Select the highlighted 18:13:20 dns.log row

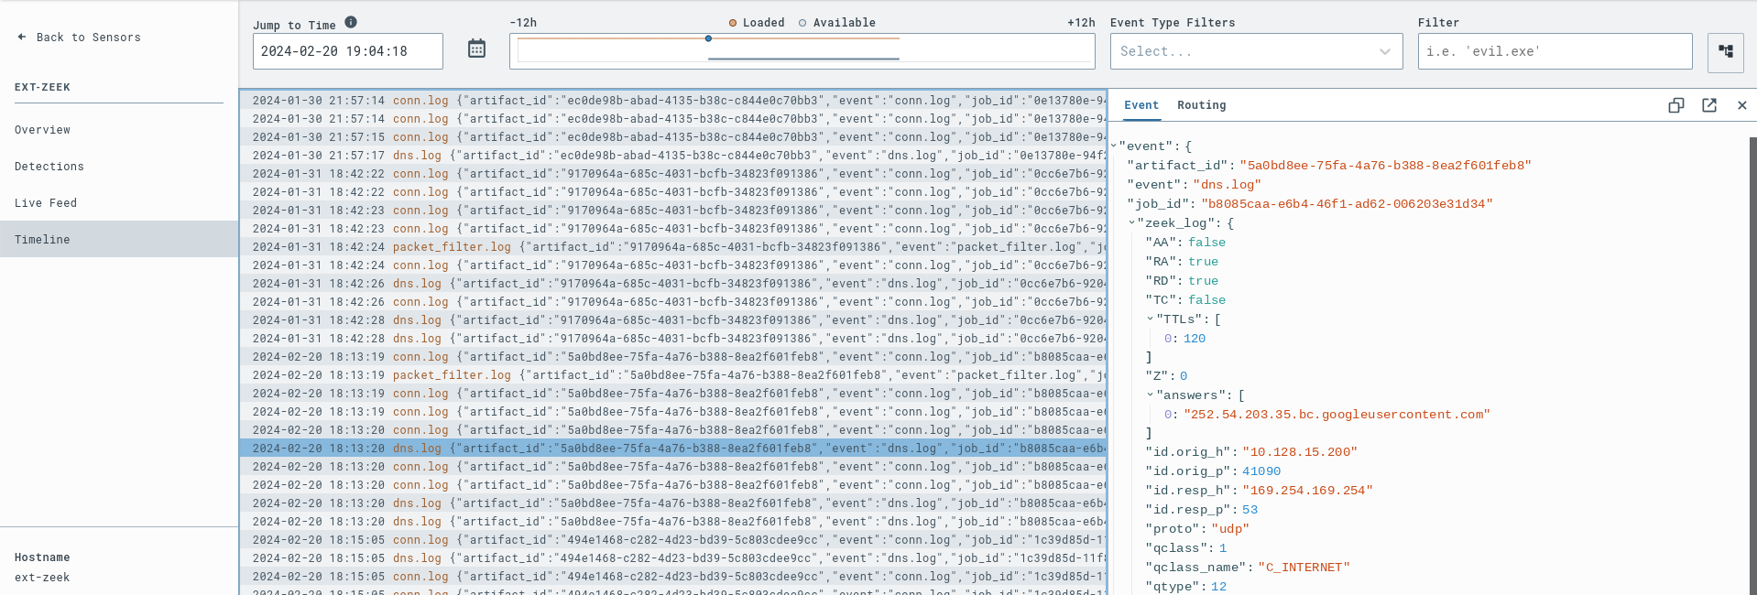pyautogui.click(x=673, y=449)
